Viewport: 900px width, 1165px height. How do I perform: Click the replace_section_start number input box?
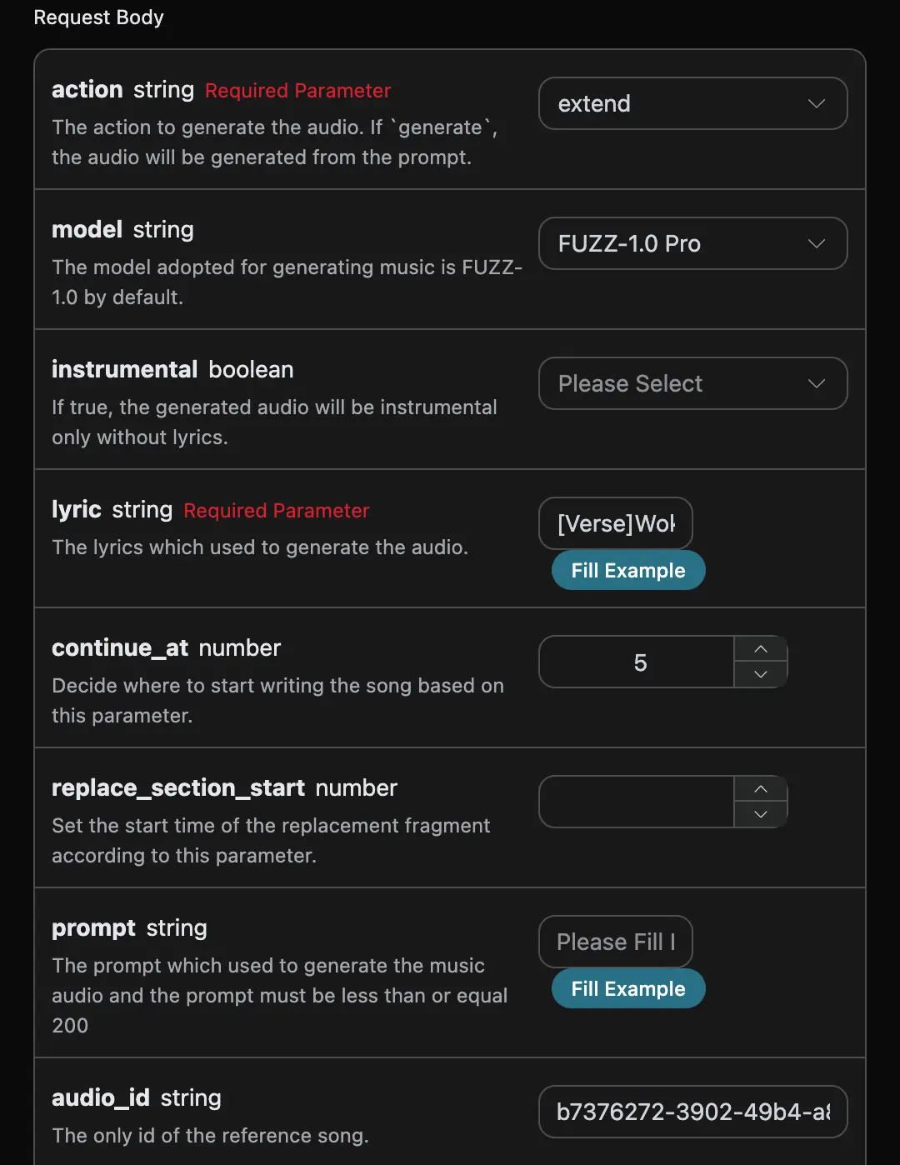pos(637,802)
